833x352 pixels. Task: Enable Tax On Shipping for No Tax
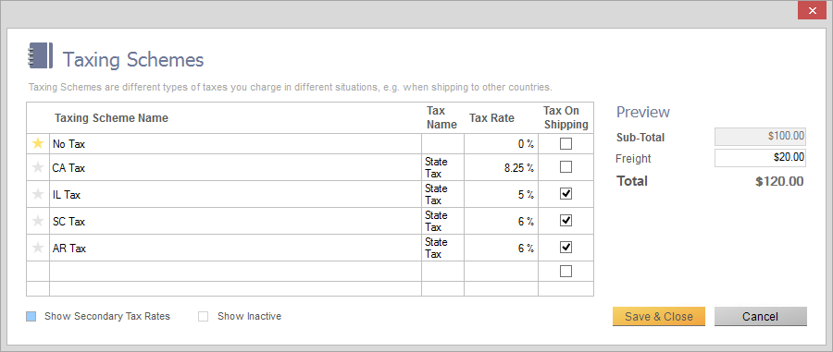[x=566, y=143]
